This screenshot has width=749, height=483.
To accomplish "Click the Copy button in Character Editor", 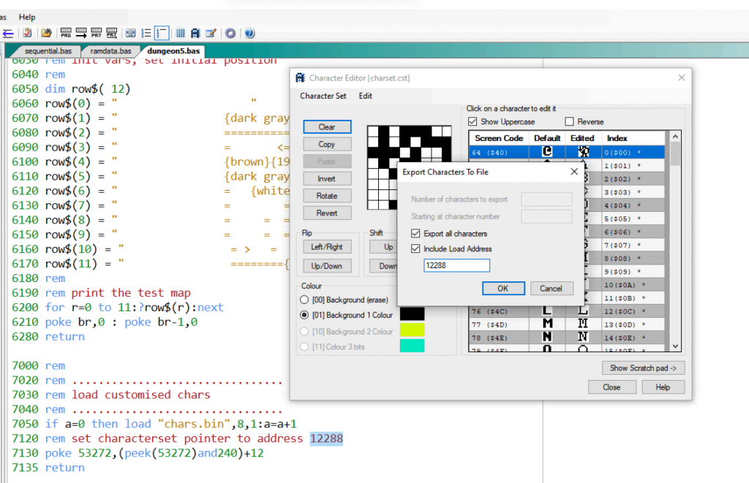I will tap(327, 144).
